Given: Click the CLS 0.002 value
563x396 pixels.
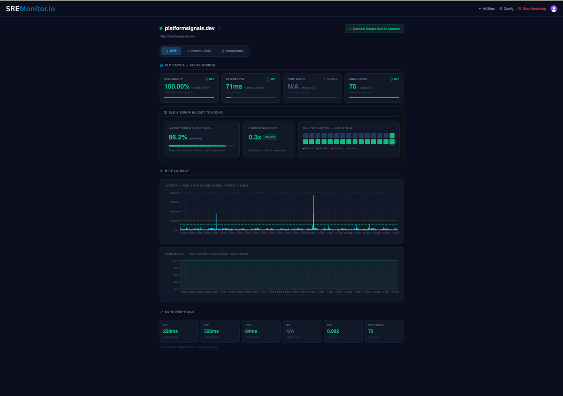Looking at the screenshot, I should click(333, 331).
